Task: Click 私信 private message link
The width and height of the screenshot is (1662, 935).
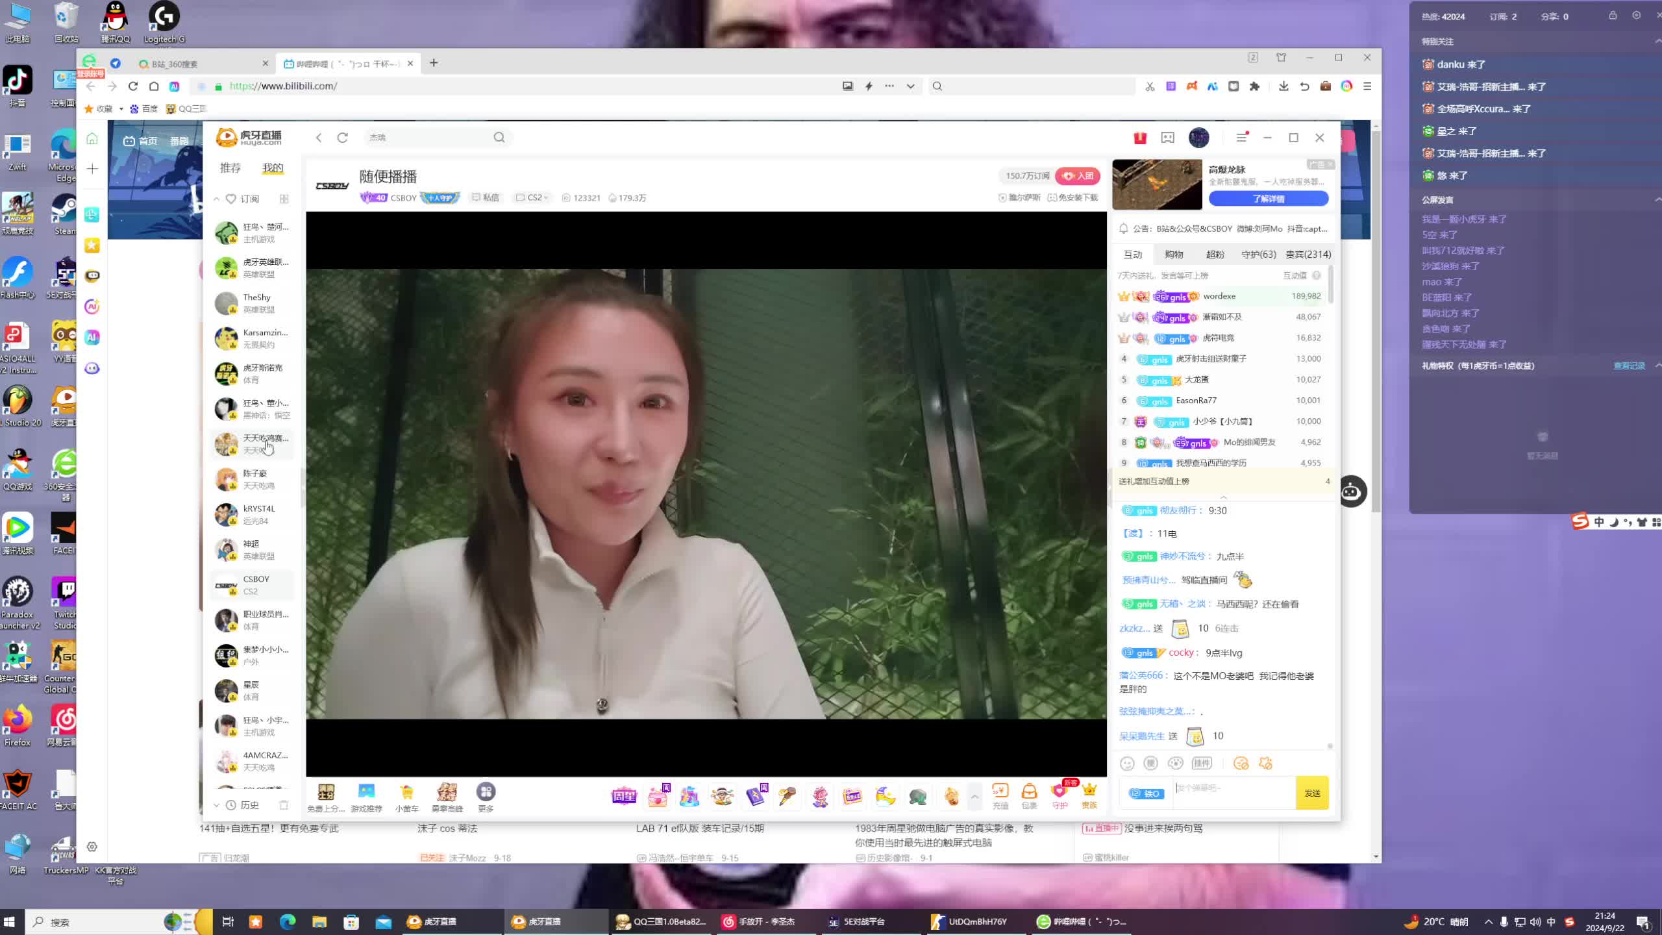Action: (486, 197)
